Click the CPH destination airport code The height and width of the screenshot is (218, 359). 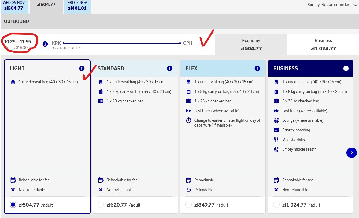(x=188, y=43)
